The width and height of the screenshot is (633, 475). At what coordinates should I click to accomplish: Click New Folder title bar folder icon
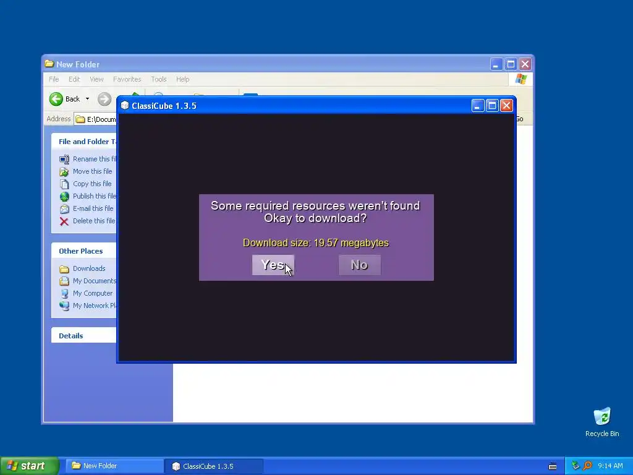point(49,64)
